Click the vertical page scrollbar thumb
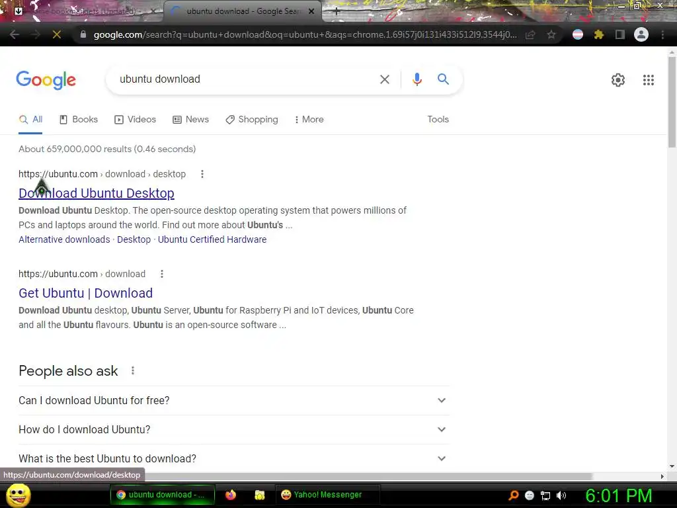The width and height of the screenshot is (677, 508). (672, 102)
